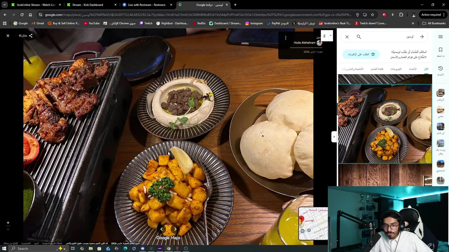This screenshot has height=252, width=449.
Task: Select the Menu (قائمة الطعام) tab
Action: click(x=377, y=69)
